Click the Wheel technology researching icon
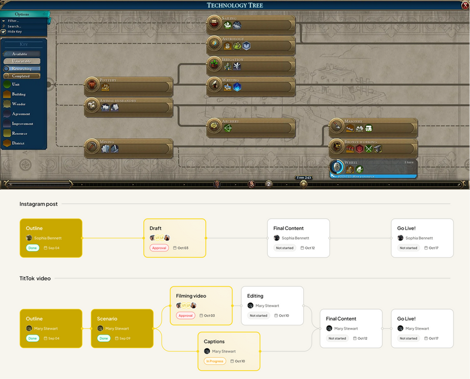Viewport: 470px width, 379px height. click(337, 167)
